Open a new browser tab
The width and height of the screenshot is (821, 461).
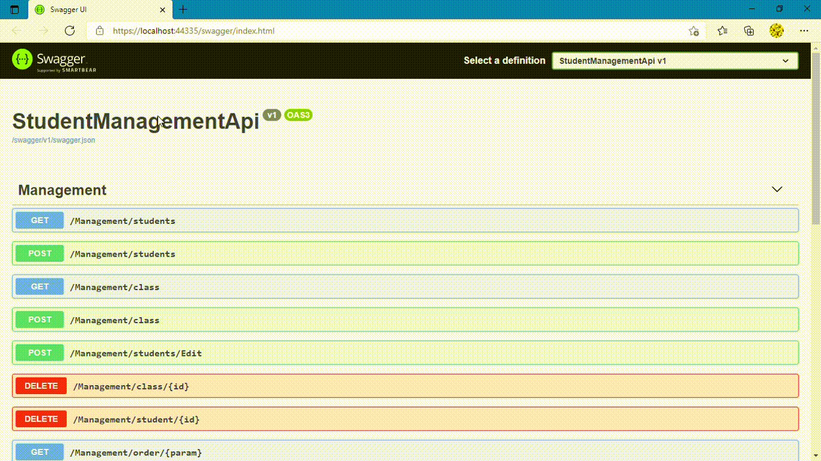[183, 10]
